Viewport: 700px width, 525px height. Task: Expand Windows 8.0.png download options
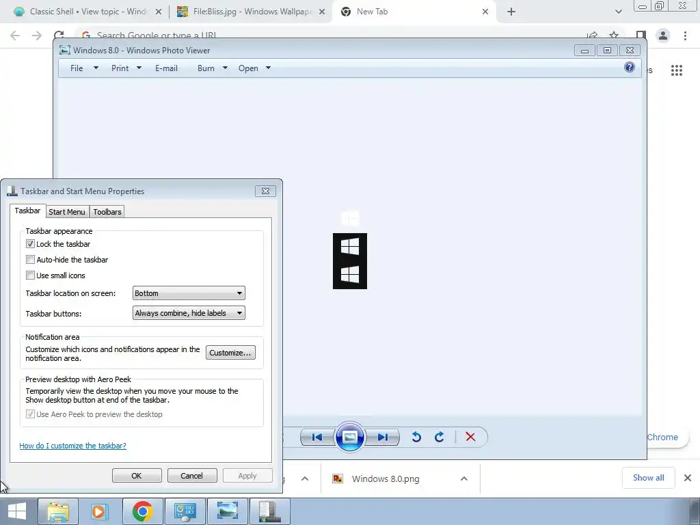pyautogui.click(x=464, y=479)
